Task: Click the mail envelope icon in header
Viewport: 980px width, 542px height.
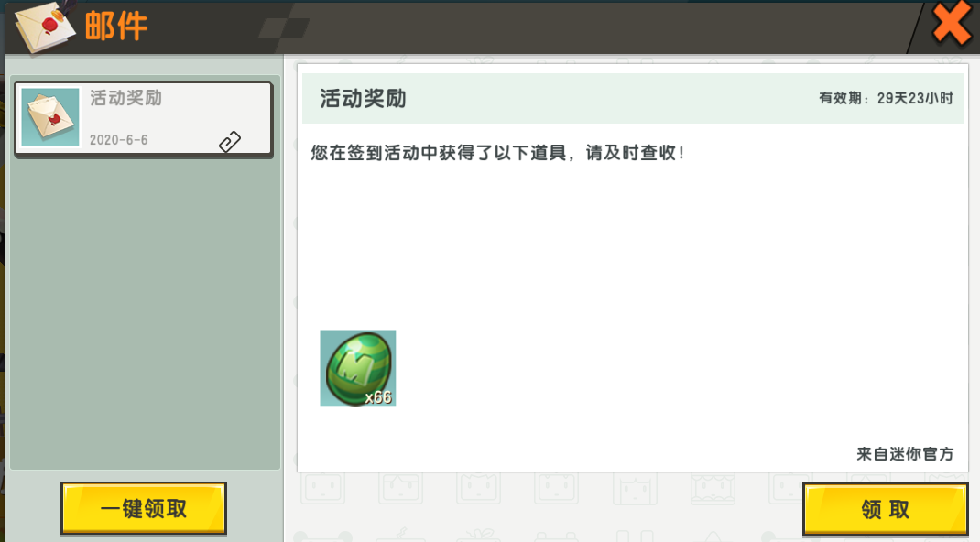Action: (x=46, y=27)
